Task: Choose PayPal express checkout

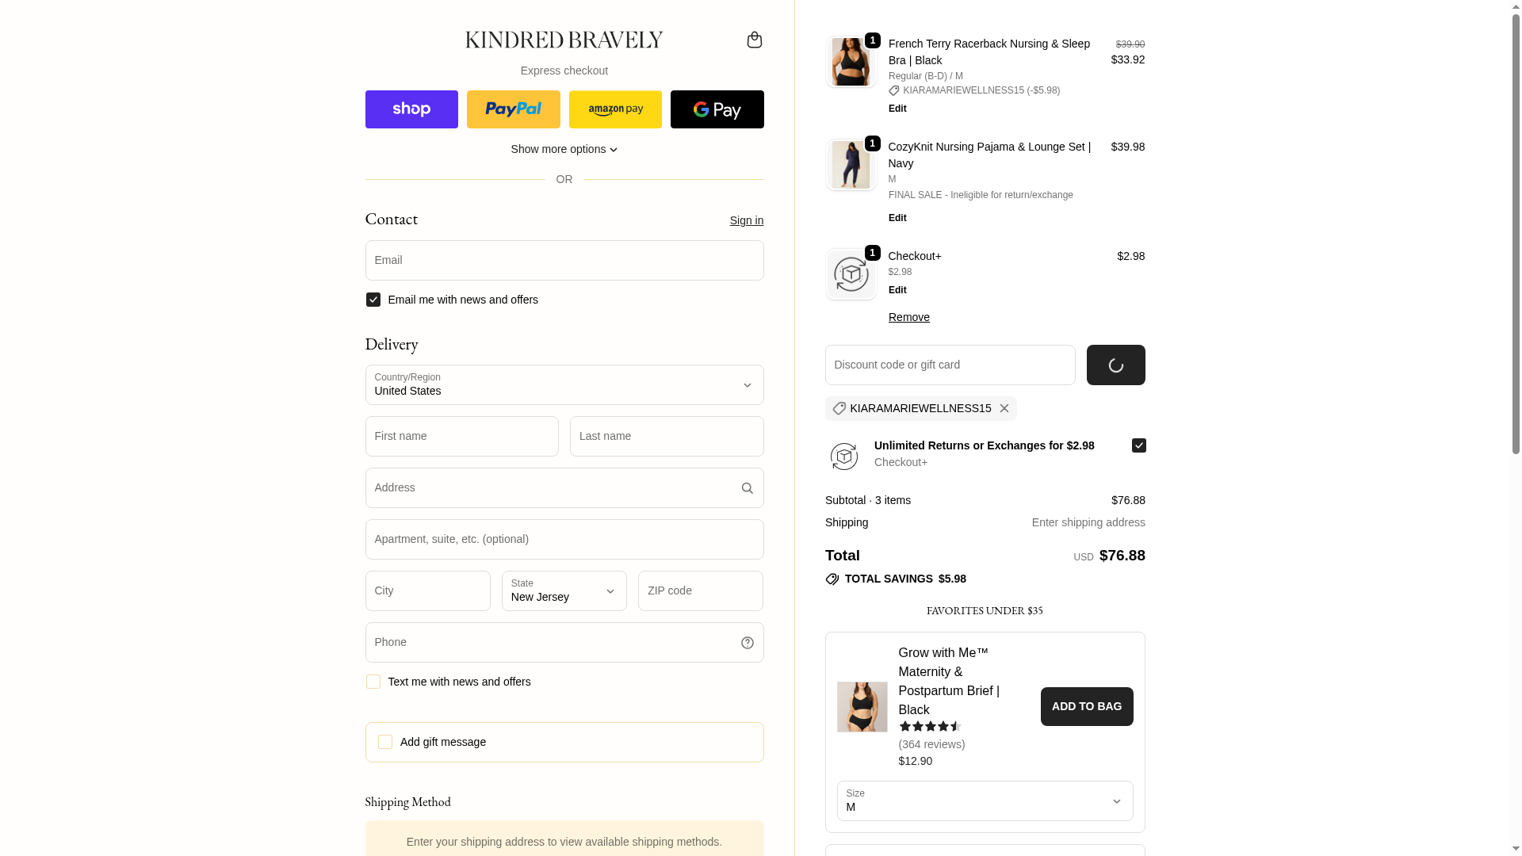Action: [x=514, y=109]
